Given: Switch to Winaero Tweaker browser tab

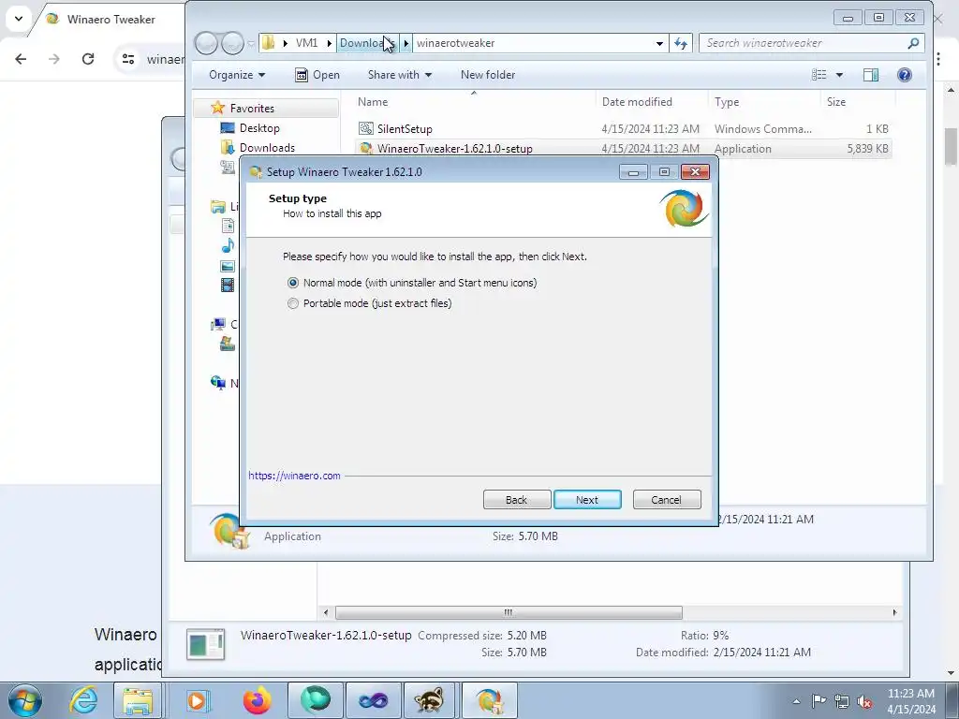Looking at the screenshot, I should (111, 20).
